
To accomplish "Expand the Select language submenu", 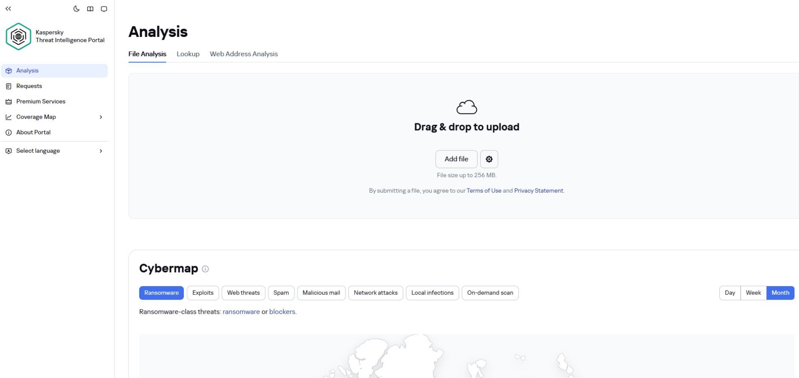I will pos(101,151).
